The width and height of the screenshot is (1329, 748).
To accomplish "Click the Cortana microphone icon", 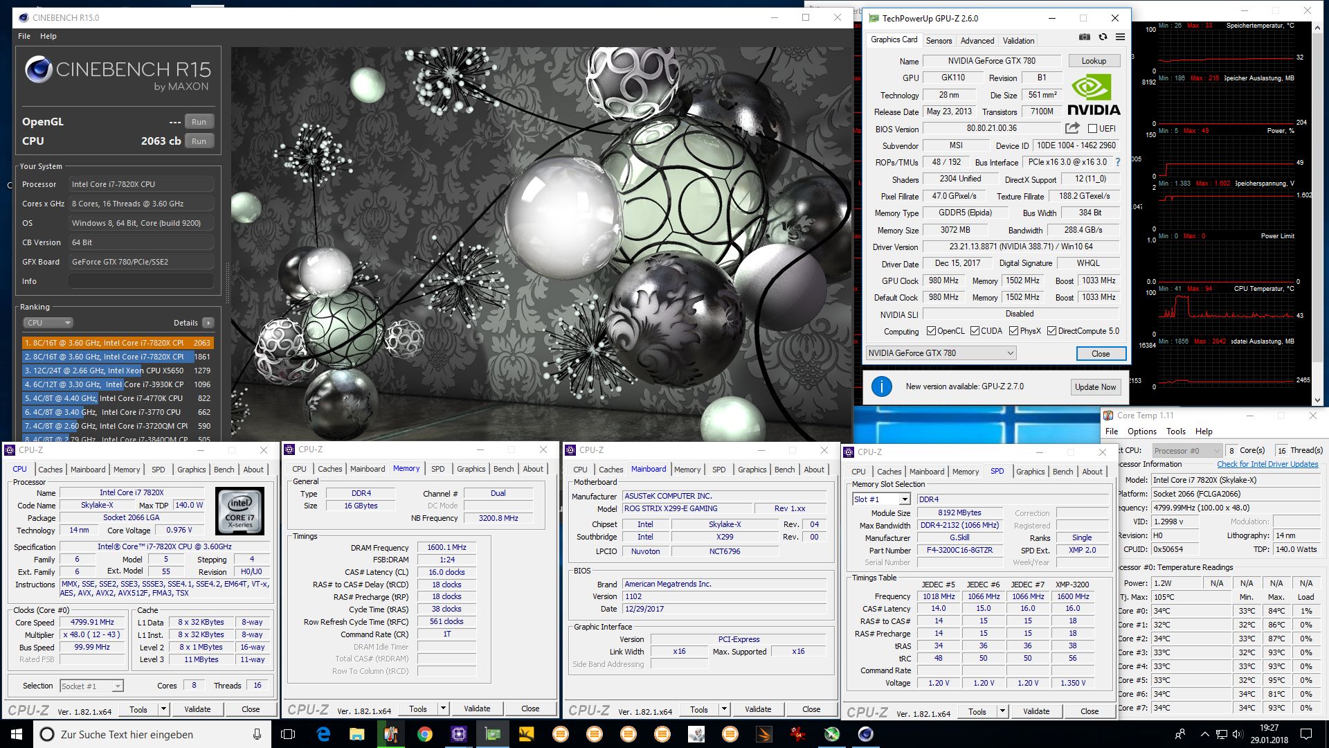I will pos(257,734).
